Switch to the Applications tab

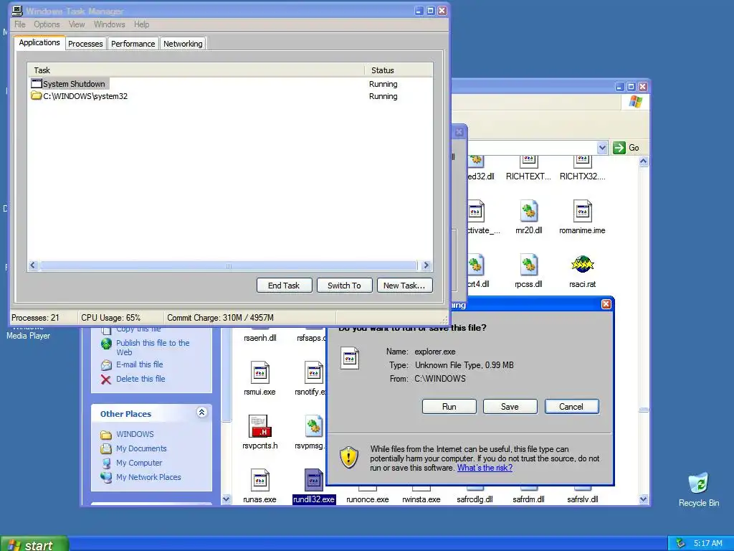click(x=39, y=42)
